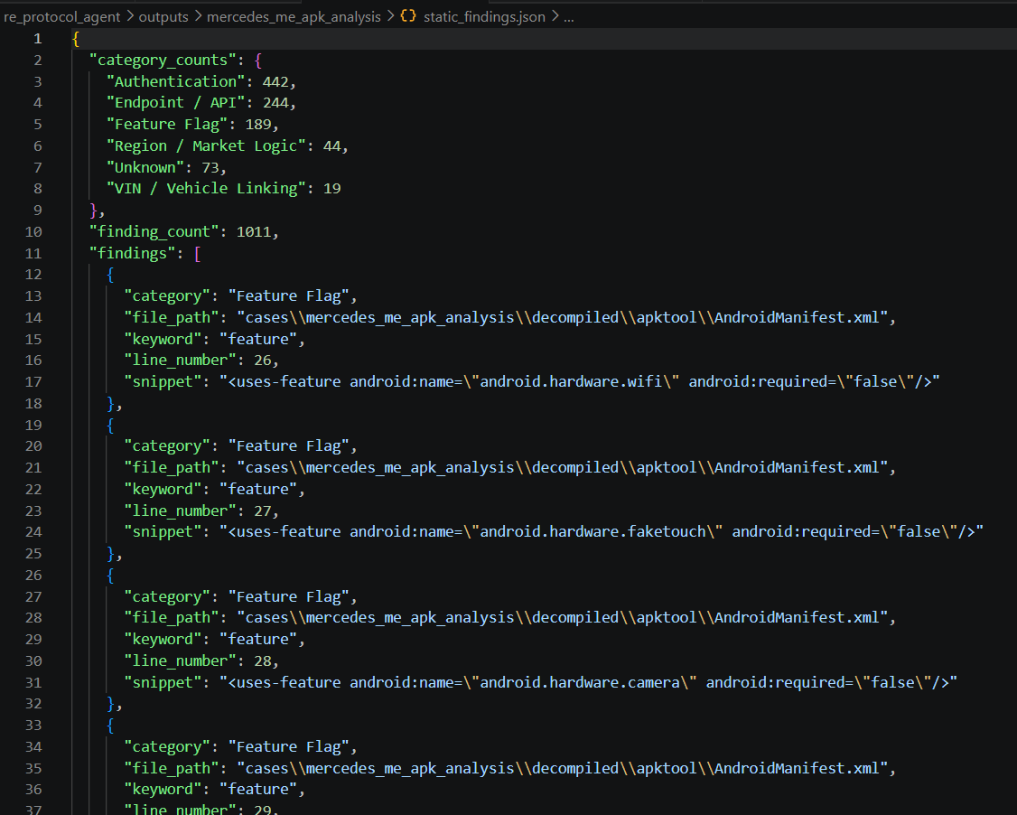Open the re_protocol_agent breadcrumb folder
This screenshot has width=1017, height=815.
(62, 17)
